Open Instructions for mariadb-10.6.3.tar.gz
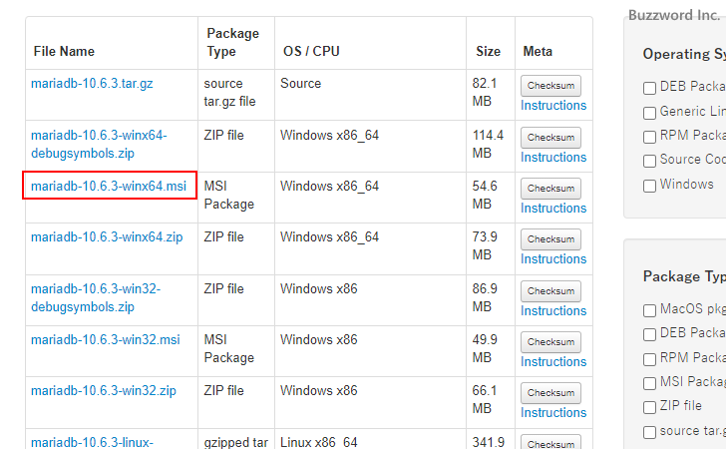 [552, 106]
